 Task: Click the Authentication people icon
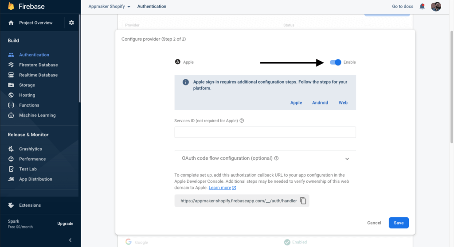coord(11,54)
